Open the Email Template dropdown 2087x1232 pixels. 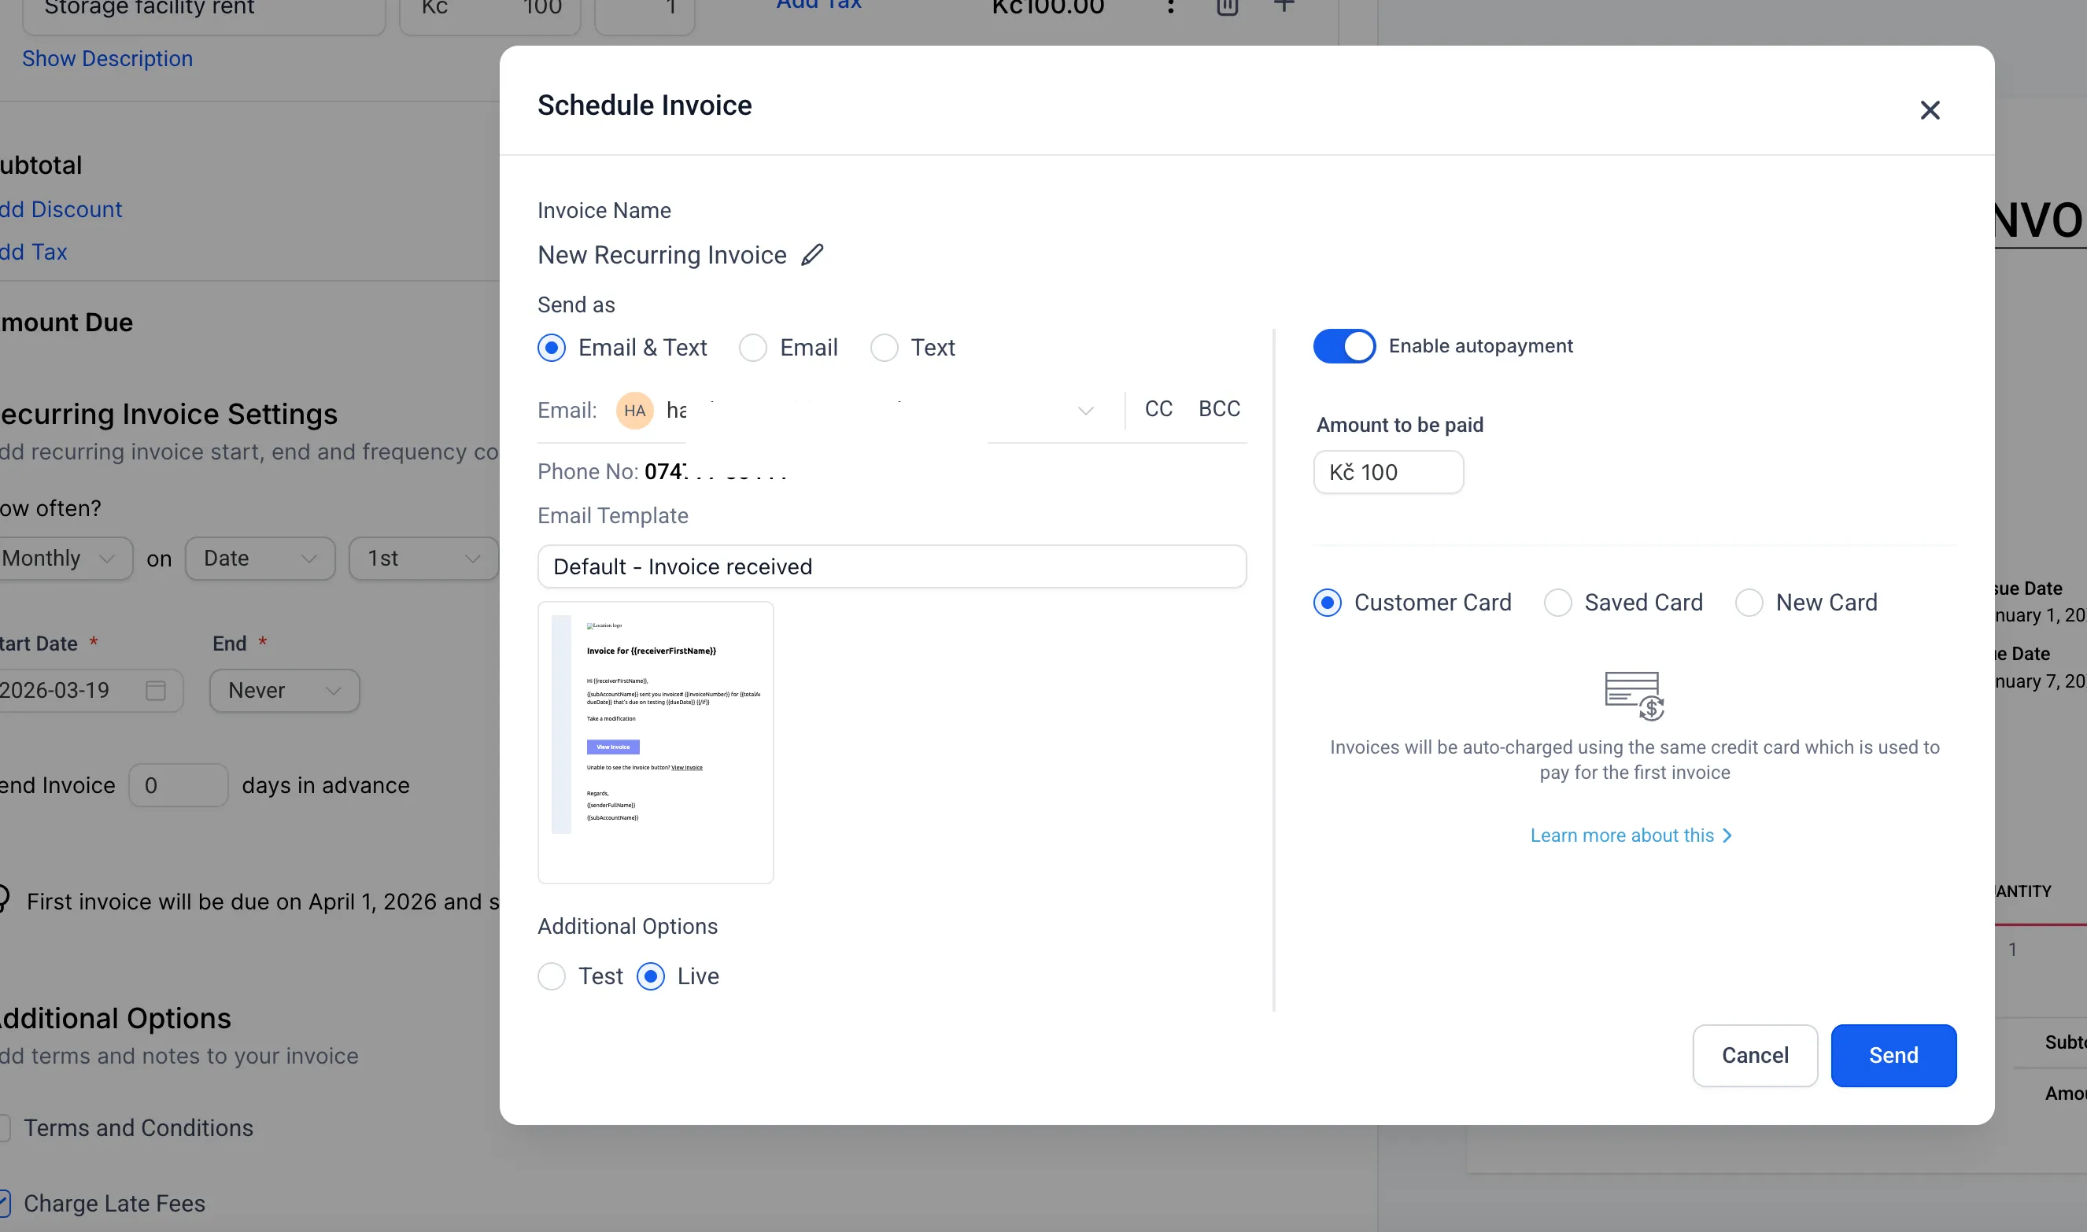(x=891, y=566)
